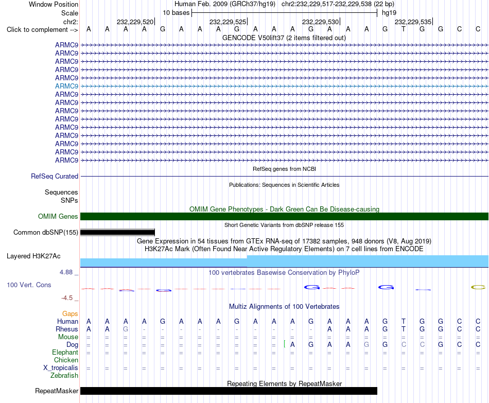Click the OMIM Genes label

tap(58, 217)
